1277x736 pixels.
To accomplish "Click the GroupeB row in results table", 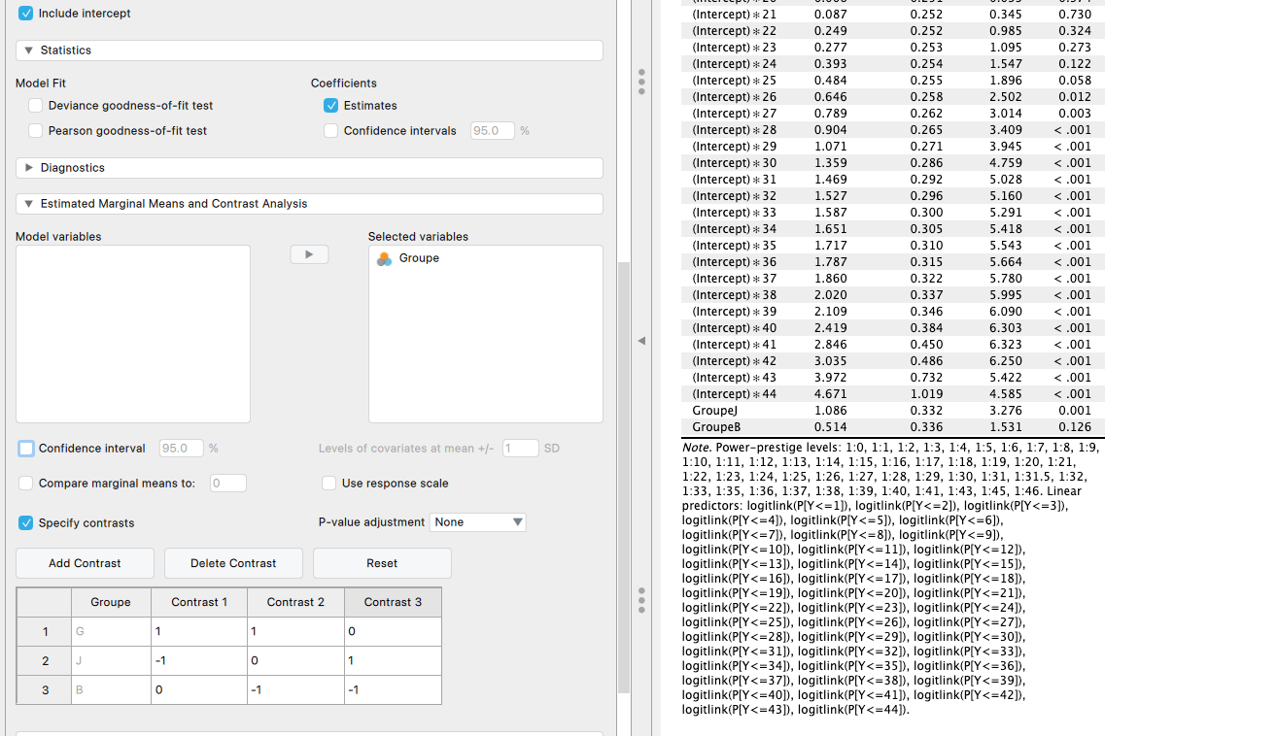I will coord(891,427).
